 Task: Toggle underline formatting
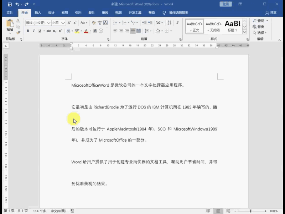(40, 31)
